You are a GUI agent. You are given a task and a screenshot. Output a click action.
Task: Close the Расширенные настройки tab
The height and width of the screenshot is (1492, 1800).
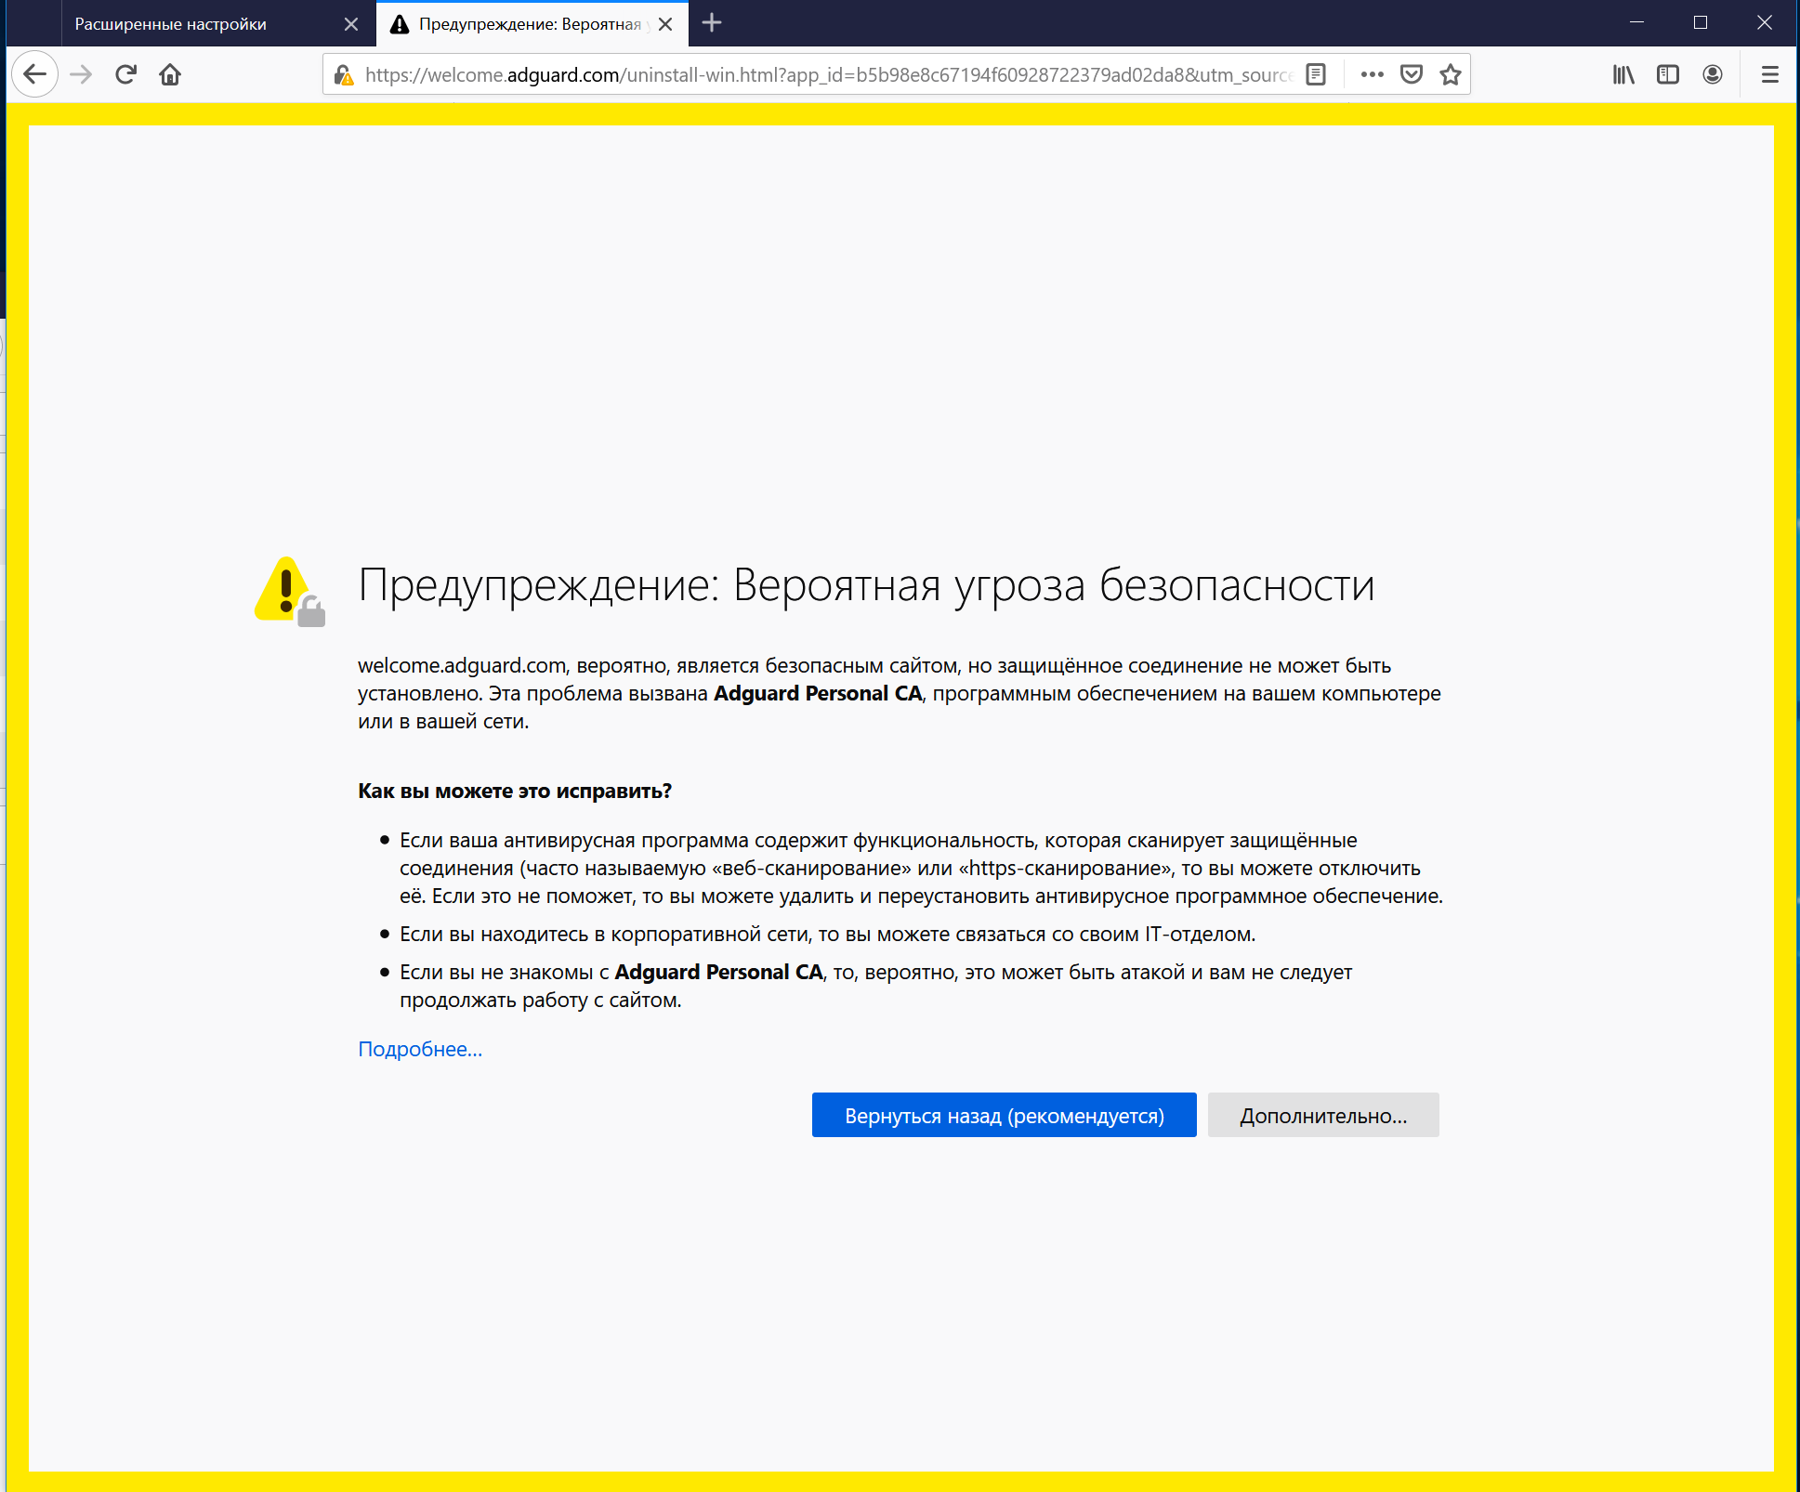(351, 24)
